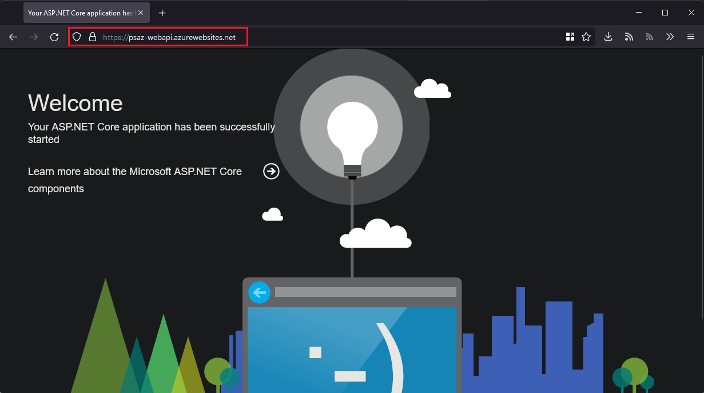Reload the page with the refresh icon

(54, 37)
